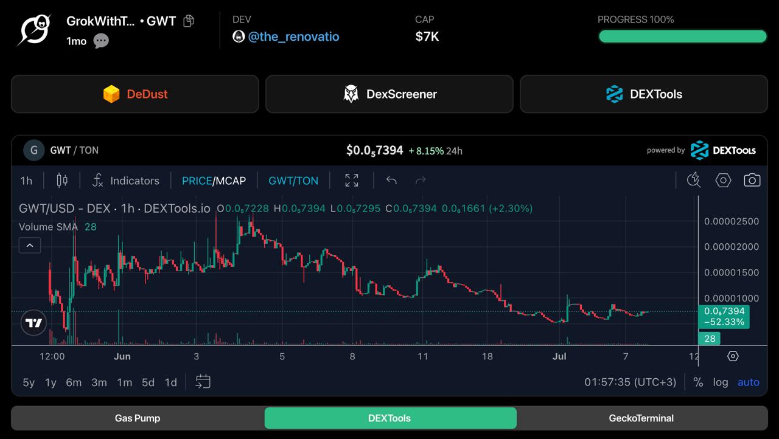The image size is (779, 439).
Task: Open the 1h interval selector
Action: coord(26,181)
